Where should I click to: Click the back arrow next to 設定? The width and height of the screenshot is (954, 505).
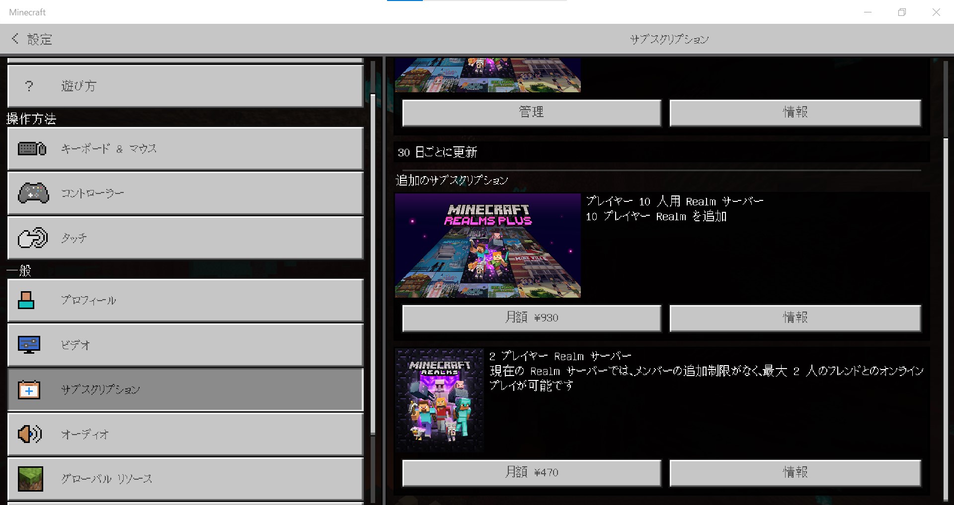[15, 39]
